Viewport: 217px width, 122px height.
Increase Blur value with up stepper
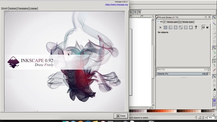pyautogui.click(x=209, y=69)
